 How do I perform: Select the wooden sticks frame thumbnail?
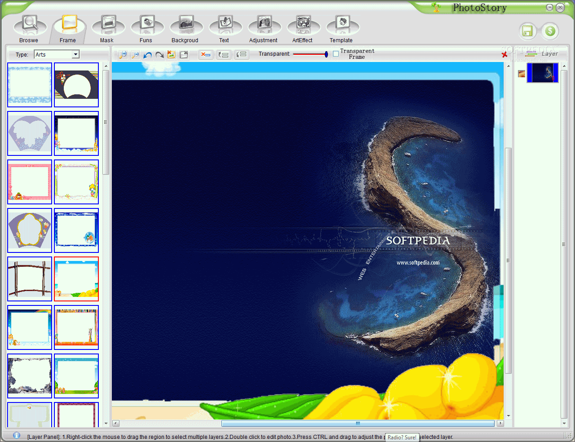click(30, 279)
